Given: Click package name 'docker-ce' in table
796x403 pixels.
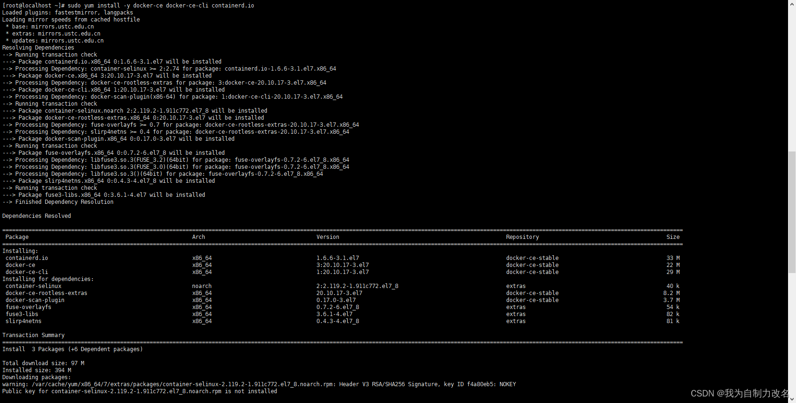Looking at the screenshot, I should point(20,265).
